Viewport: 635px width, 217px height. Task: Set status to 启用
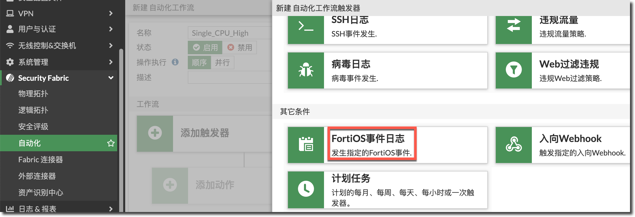click(x=205, y=47)
